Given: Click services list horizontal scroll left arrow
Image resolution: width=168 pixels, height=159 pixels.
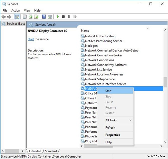Looking at the screenshot, I should point(82,146).
